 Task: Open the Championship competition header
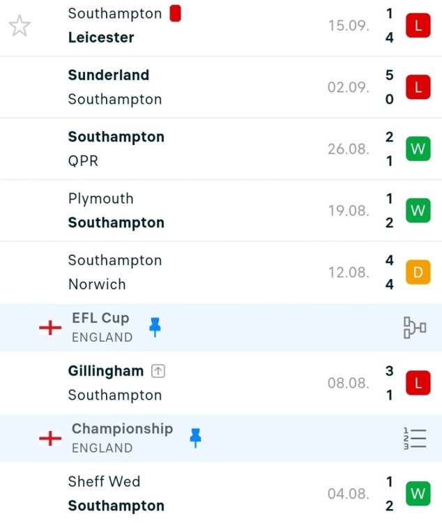[x=122, y=429]
